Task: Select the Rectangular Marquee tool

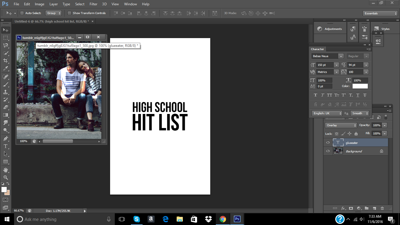Action: click(6, 38)
